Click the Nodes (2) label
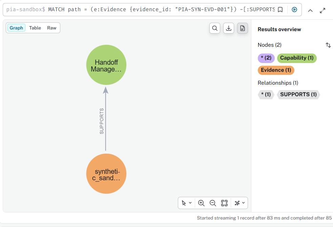 point(270,45)
